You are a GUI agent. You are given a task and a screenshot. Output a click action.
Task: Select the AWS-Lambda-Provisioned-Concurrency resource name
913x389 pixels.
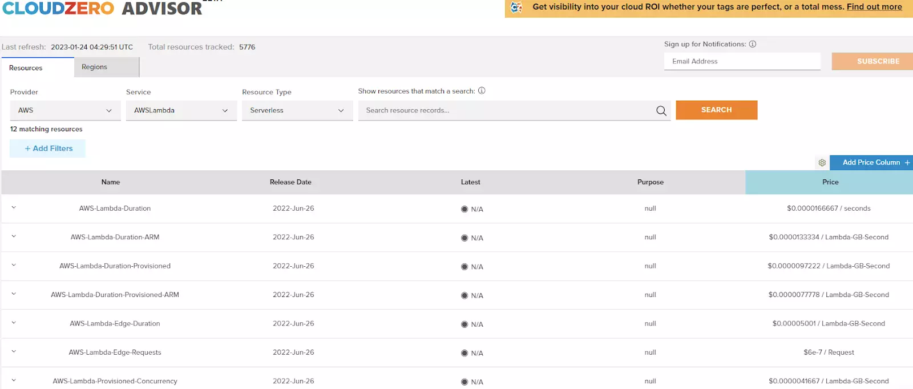coord(115,381)
